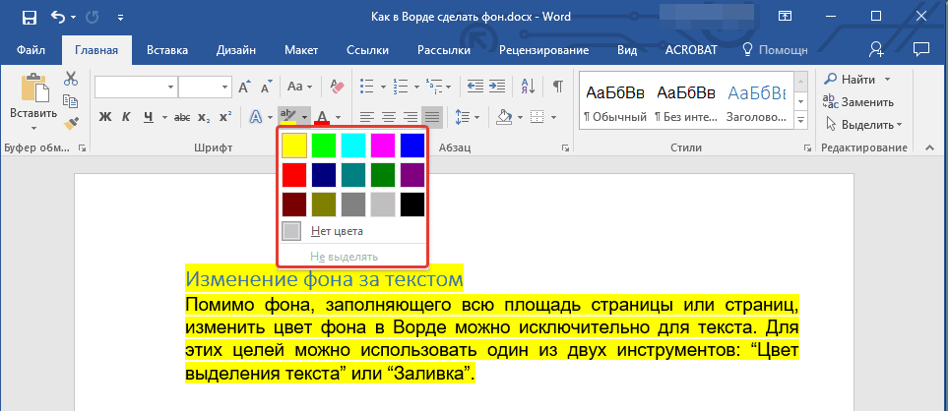Click the Sort A-Z icon

[528, 87]
